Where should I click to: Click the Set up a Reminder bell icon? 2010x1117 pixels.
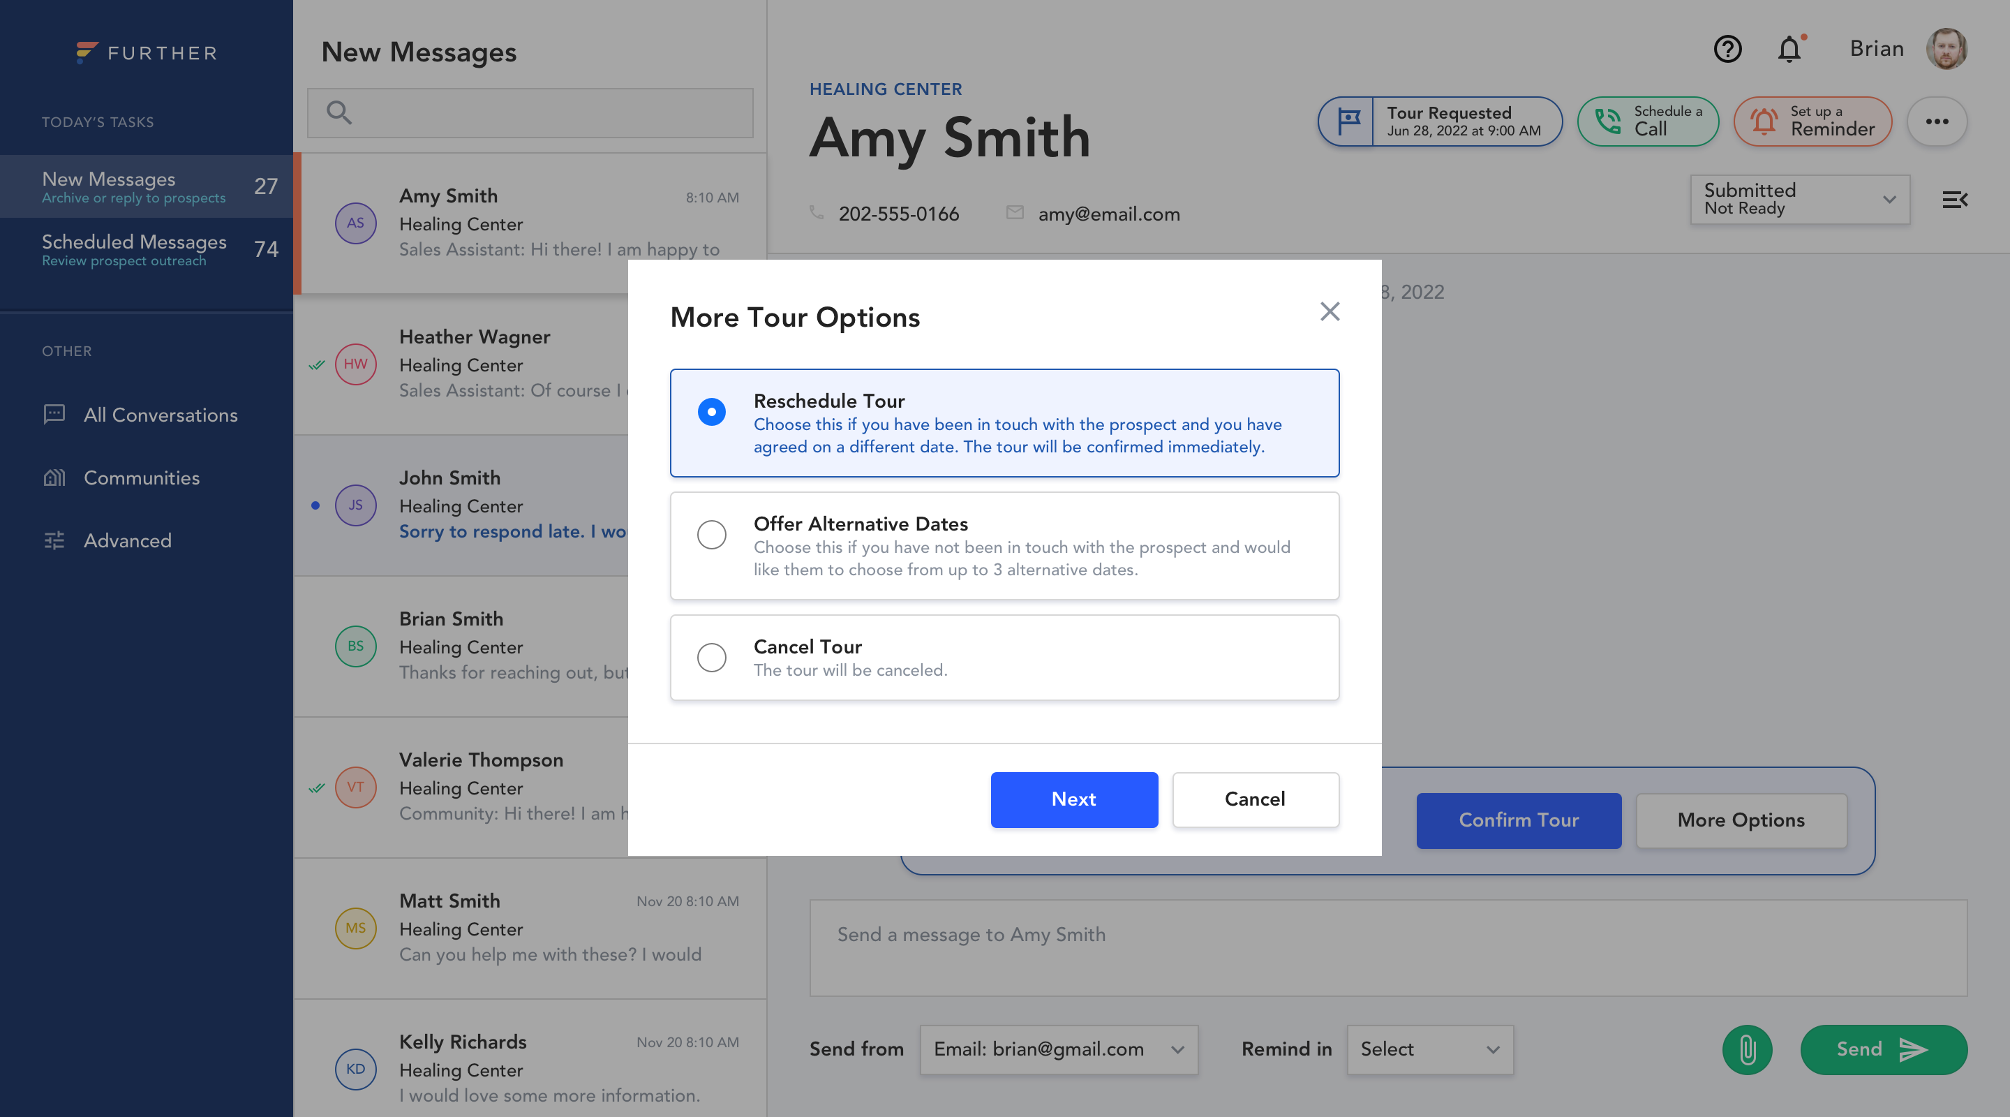tap(1764, 121)
